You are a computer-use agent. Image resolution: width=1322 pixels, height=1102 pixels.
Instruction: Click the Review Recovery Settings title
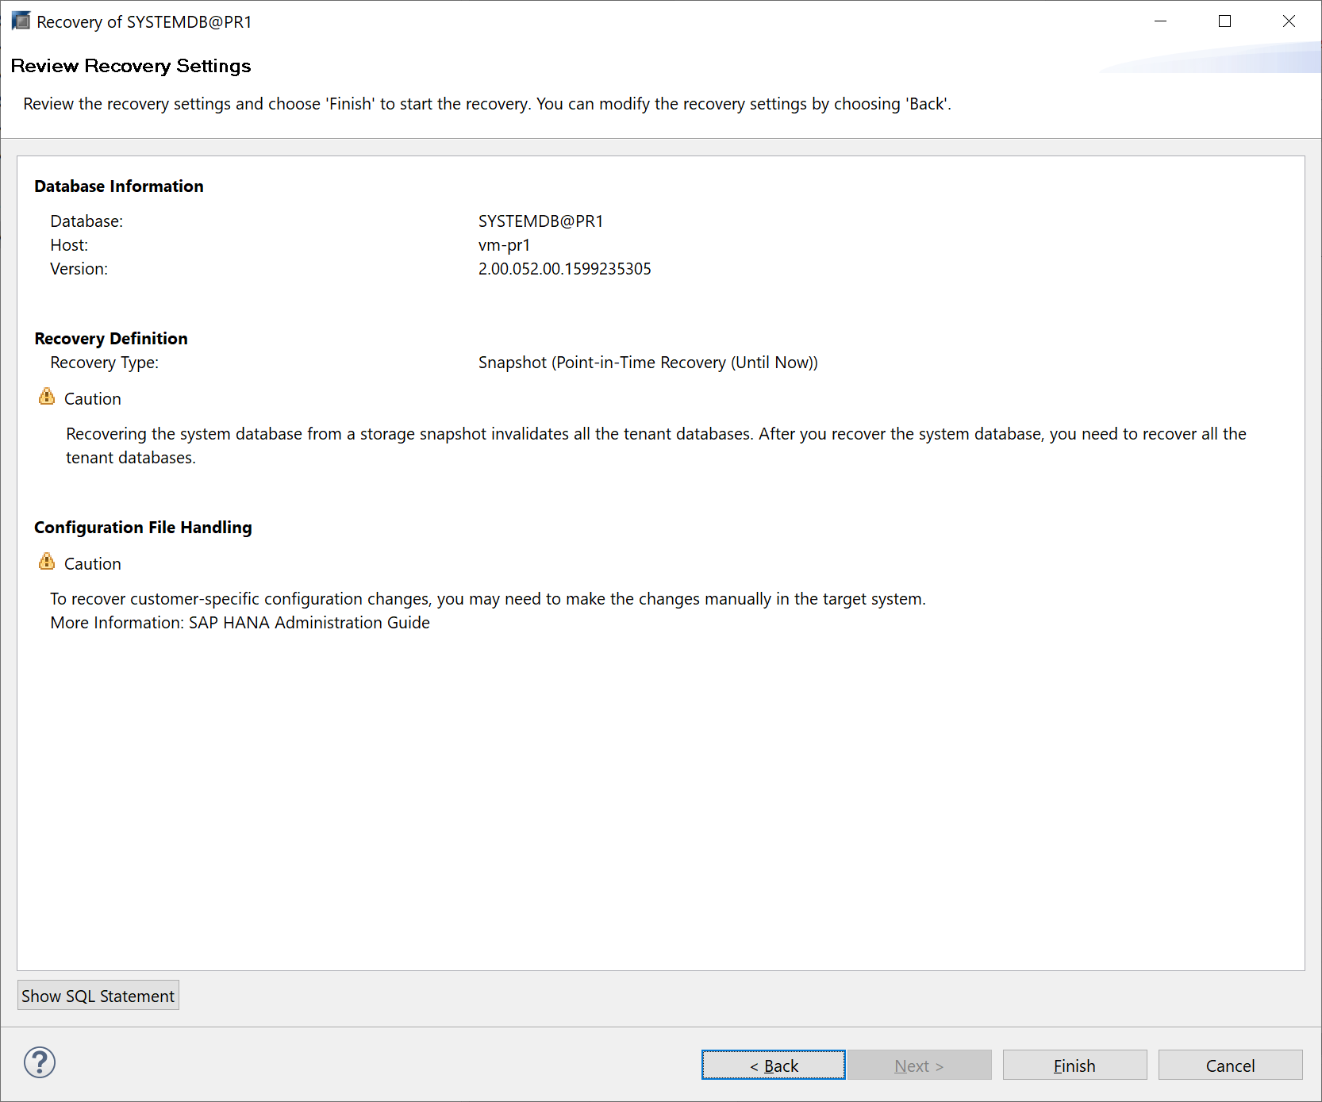(131, 66)
